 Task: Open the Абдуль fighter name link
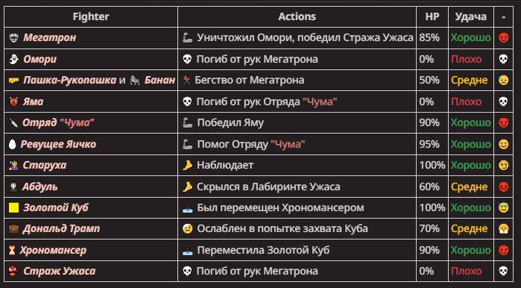click(x=40, y=187)
